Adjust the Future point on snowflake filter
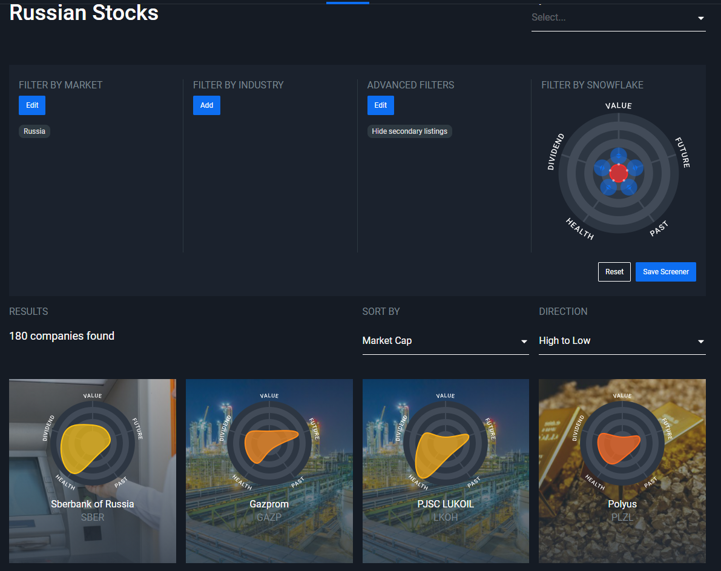 coord(635,168)
